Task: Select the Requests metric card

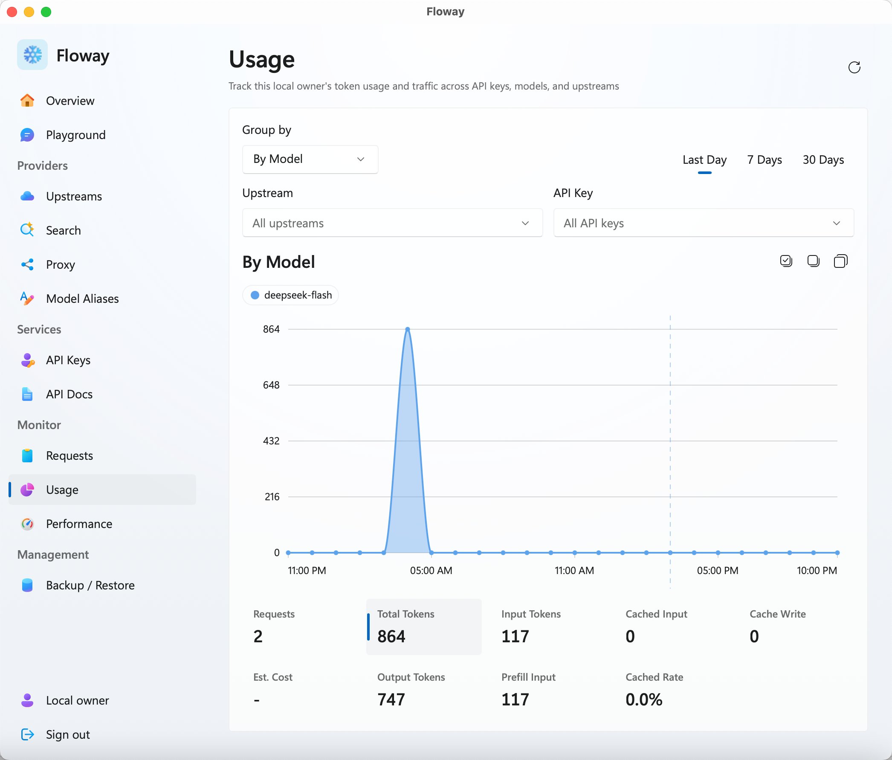Action: tap(300, 627)
